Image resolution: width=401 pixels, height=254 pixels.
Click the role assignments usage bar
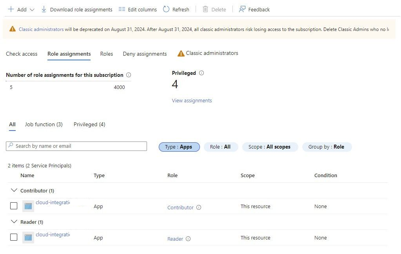tap(68, 81)
